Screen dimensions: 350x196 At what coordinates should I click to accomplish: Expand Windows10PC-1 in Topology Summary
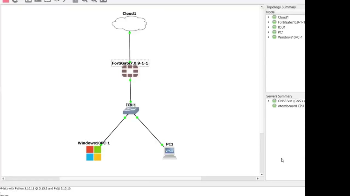coord(268,37)
